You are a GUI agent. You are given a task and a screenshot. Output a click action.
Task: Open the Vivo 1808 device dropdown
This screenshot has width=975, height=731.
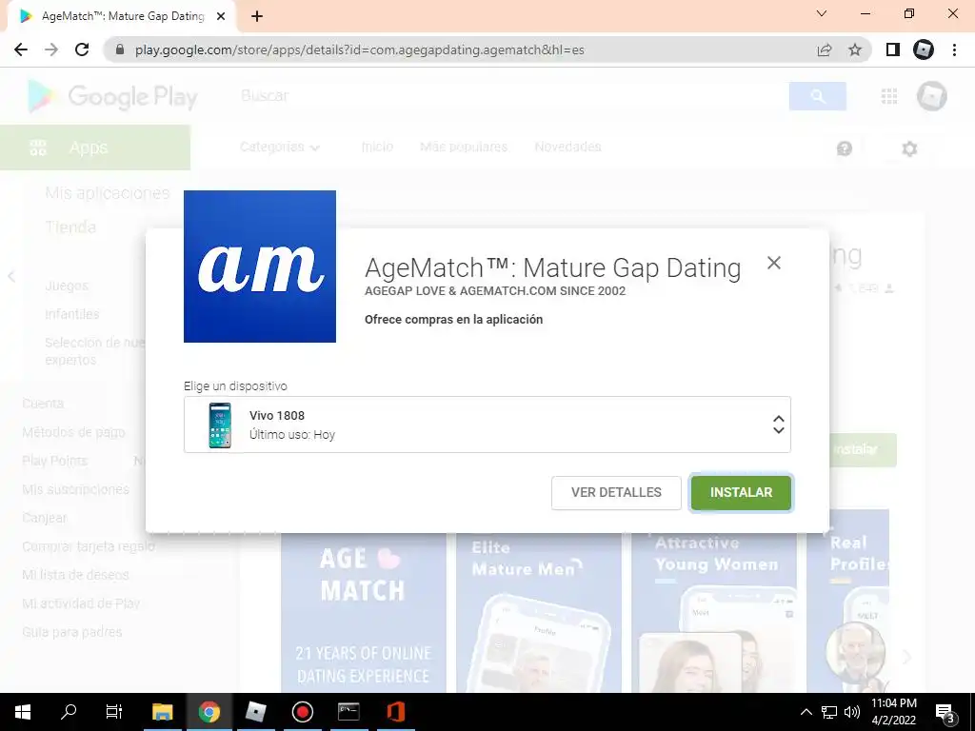487,425
